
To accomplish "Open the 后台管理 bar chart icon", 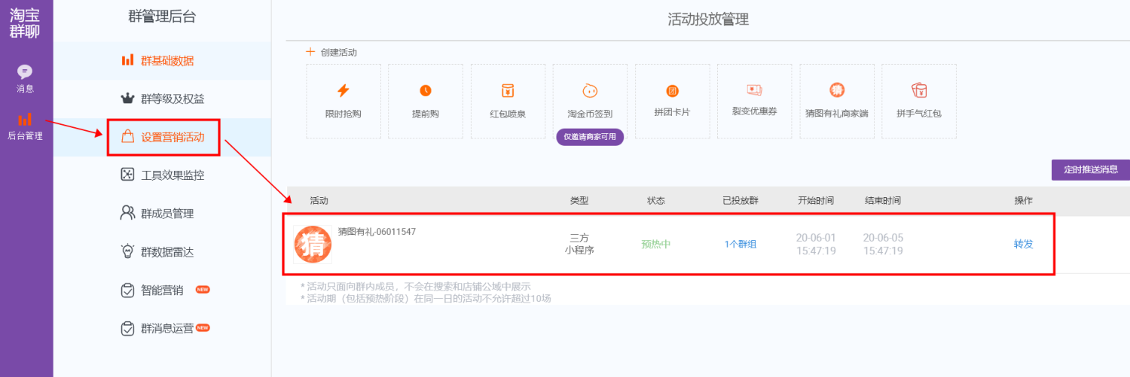I will point(25,119).
